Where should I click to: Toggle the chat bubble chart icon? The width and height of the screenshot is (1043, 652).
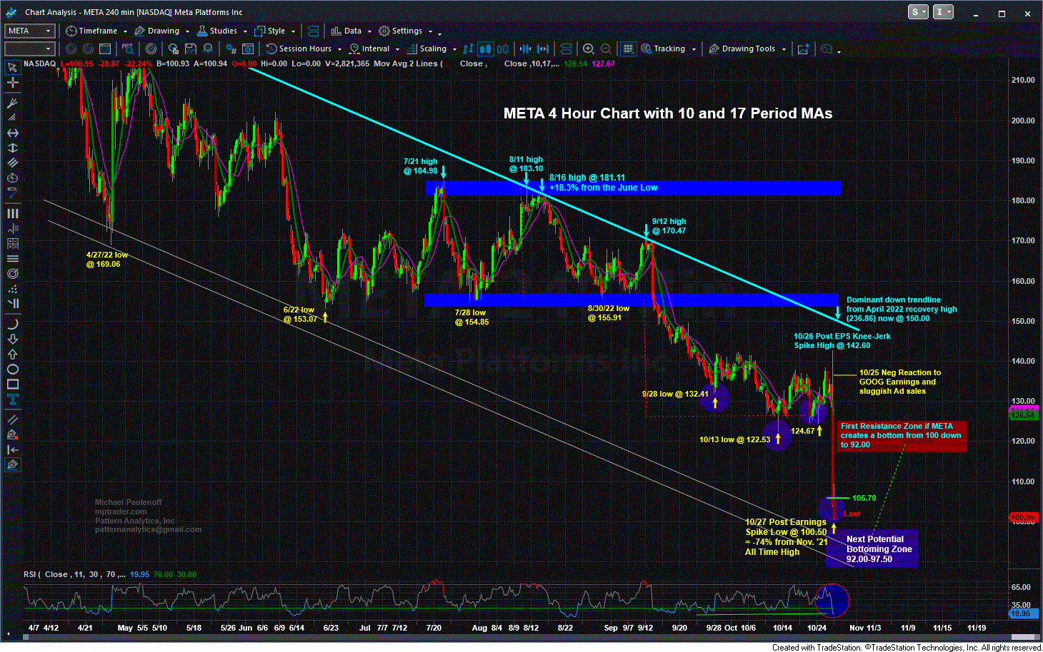827,49
